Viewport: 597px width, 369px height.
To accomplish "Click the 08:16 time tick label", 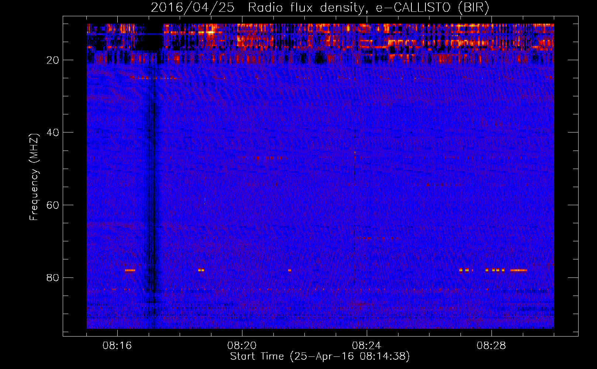I will click(x=117, y=346).
